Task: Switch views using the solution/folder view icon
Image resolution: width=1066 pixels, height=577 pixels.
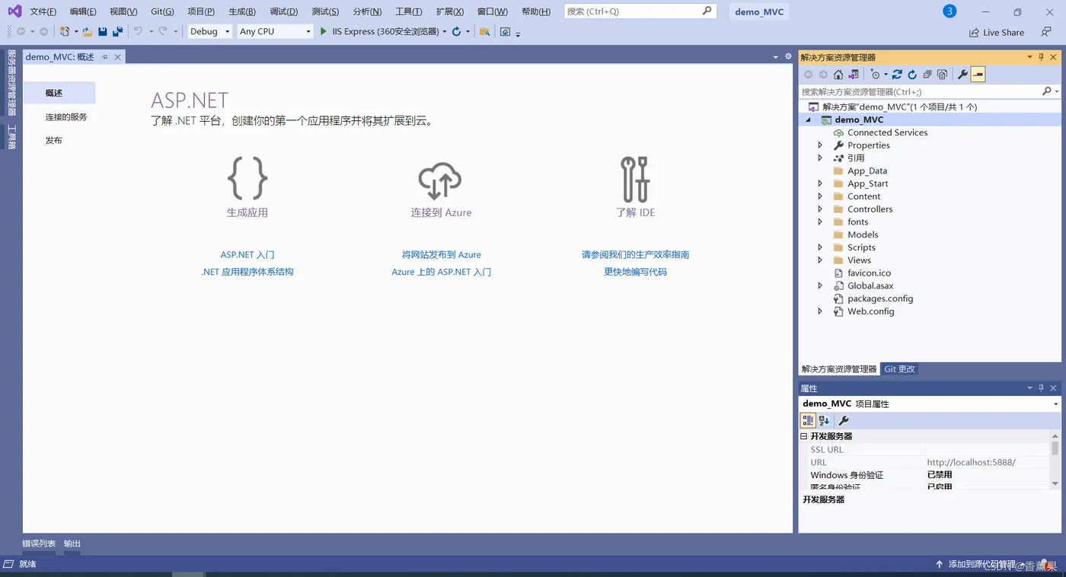Action: (854, 75)
